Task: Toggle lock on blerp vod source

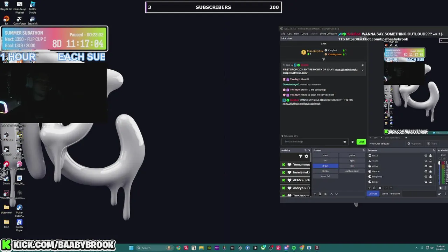Action: (x=430, y=177)
